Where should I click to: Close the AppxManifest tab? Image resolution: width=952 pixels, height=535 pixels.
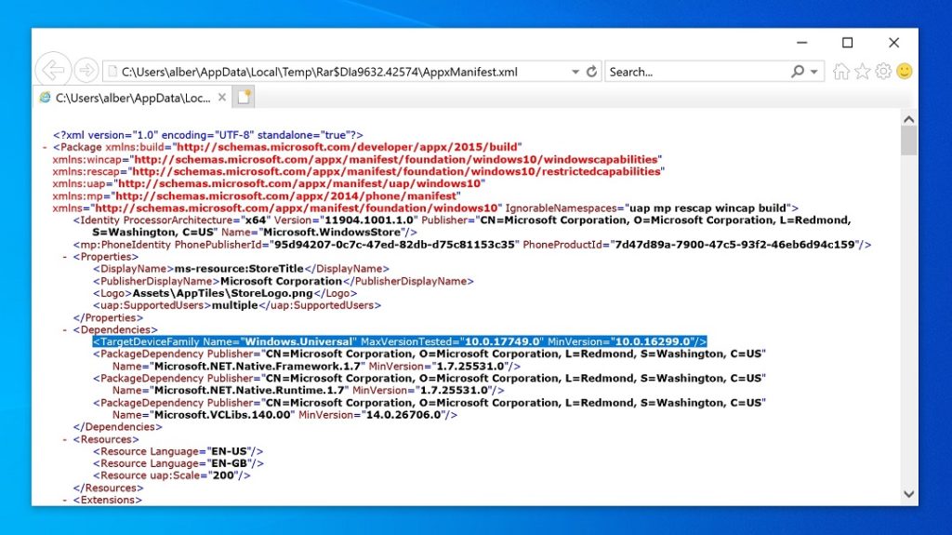[222, 97]
